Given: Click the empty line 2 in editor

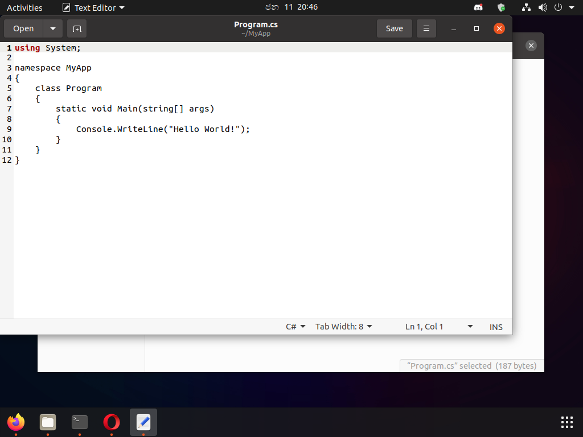Looking at the screenshot, I should pyautogui.click(x=262, y=58).
